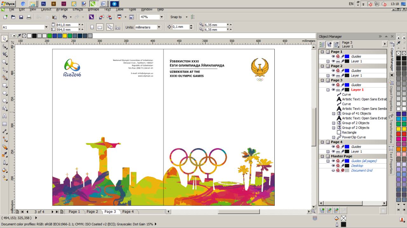
Task: Toggle visibility eye of Desktop layer
Action: pyautogui.click(x=333, y=166)
